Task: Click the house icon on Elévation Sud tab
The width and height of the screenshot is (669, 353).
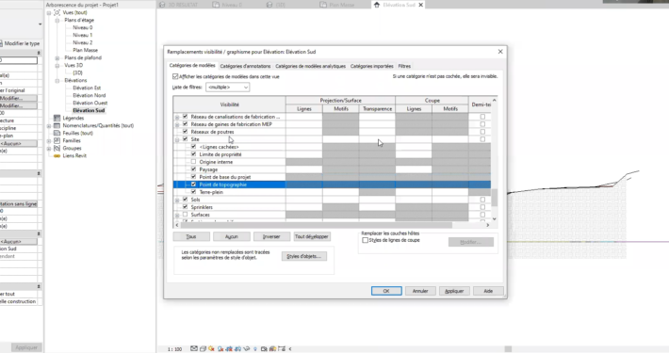Action: click(377, 5)
